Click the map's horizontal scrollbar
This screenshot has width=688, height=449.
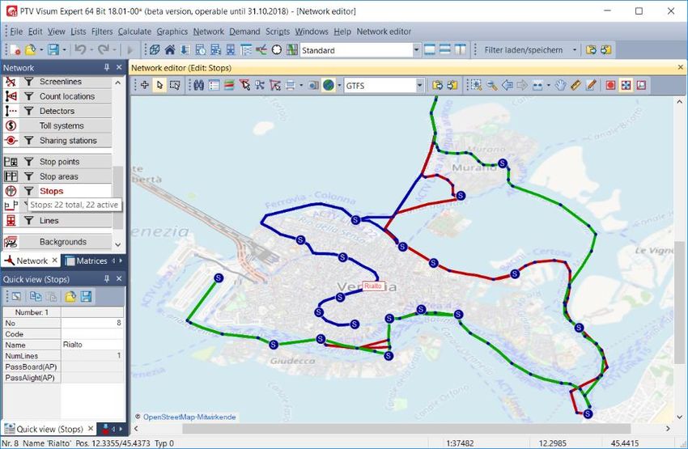pyautogui.click(x=406, y=429)
